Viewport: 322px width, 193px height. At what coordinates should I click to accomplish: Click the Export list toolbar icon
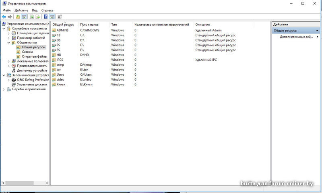37,17
